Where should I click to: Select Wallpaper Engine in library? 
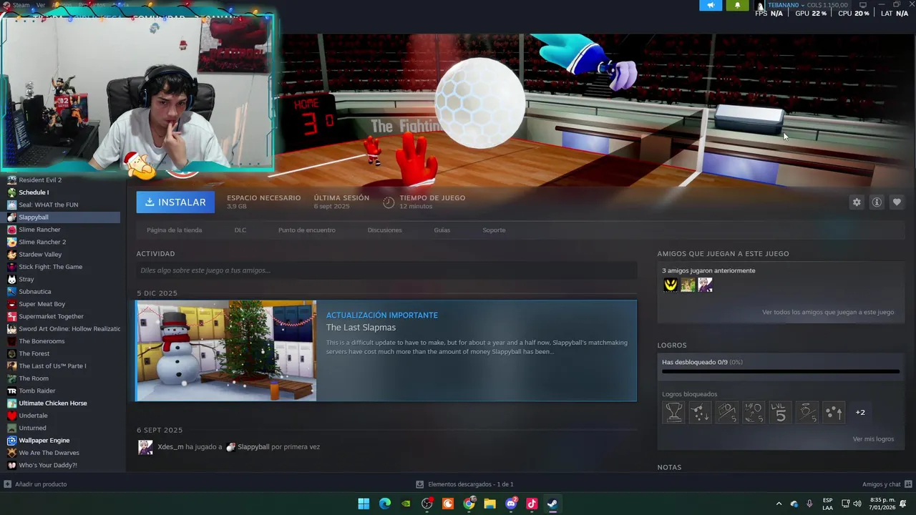click(x=44, y=441)
